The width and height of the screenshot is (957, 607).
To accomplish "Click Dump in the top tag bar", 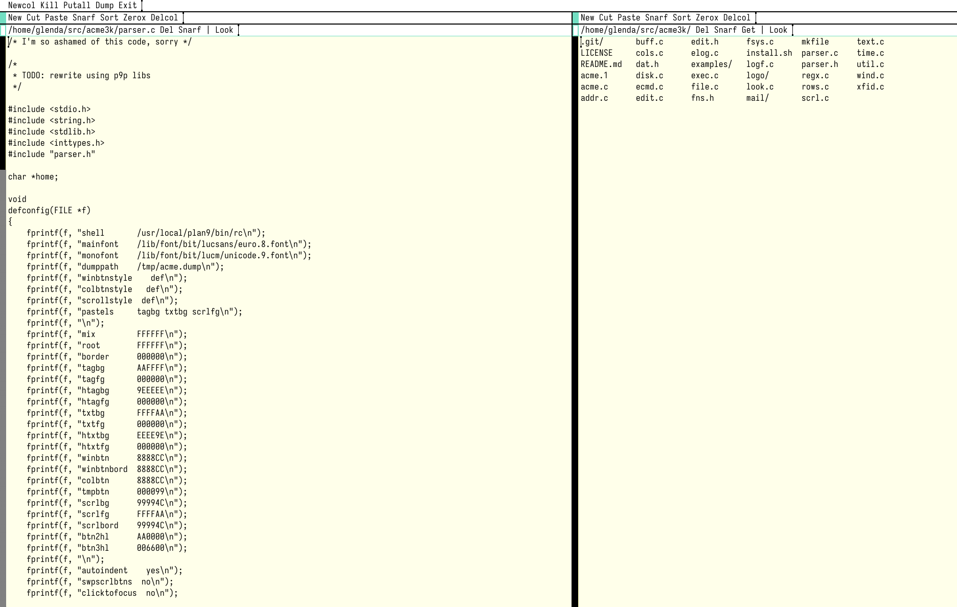I will click(105, 6).
